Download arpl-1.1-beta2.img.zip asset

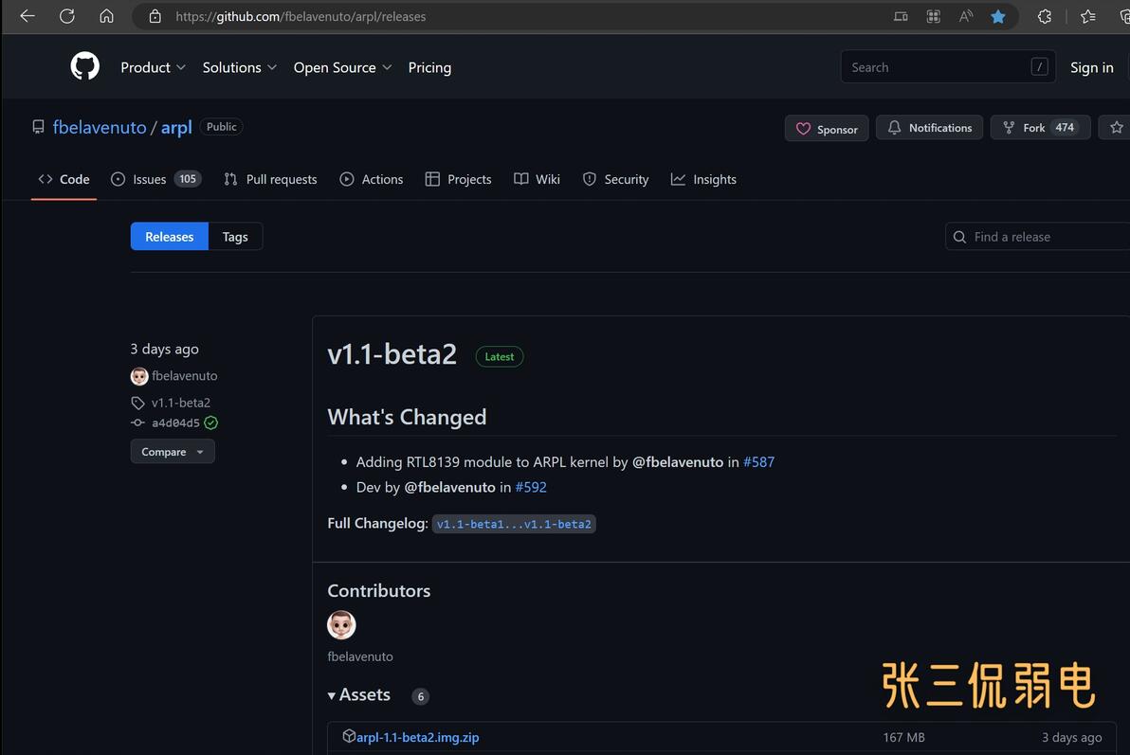(417, 737)
